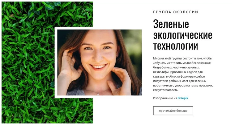Click paragraph line "безработных, частично занятых,"
Viewport: 235px width, 125px height.
pos(176,67)
